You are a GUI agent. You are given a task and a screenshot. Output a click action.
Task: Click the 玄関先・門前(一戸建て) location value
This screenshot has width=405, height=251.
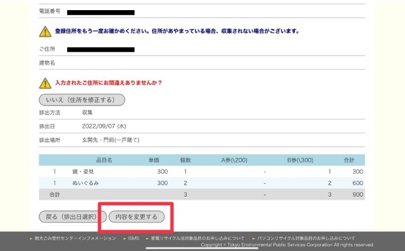pos(111,140)
